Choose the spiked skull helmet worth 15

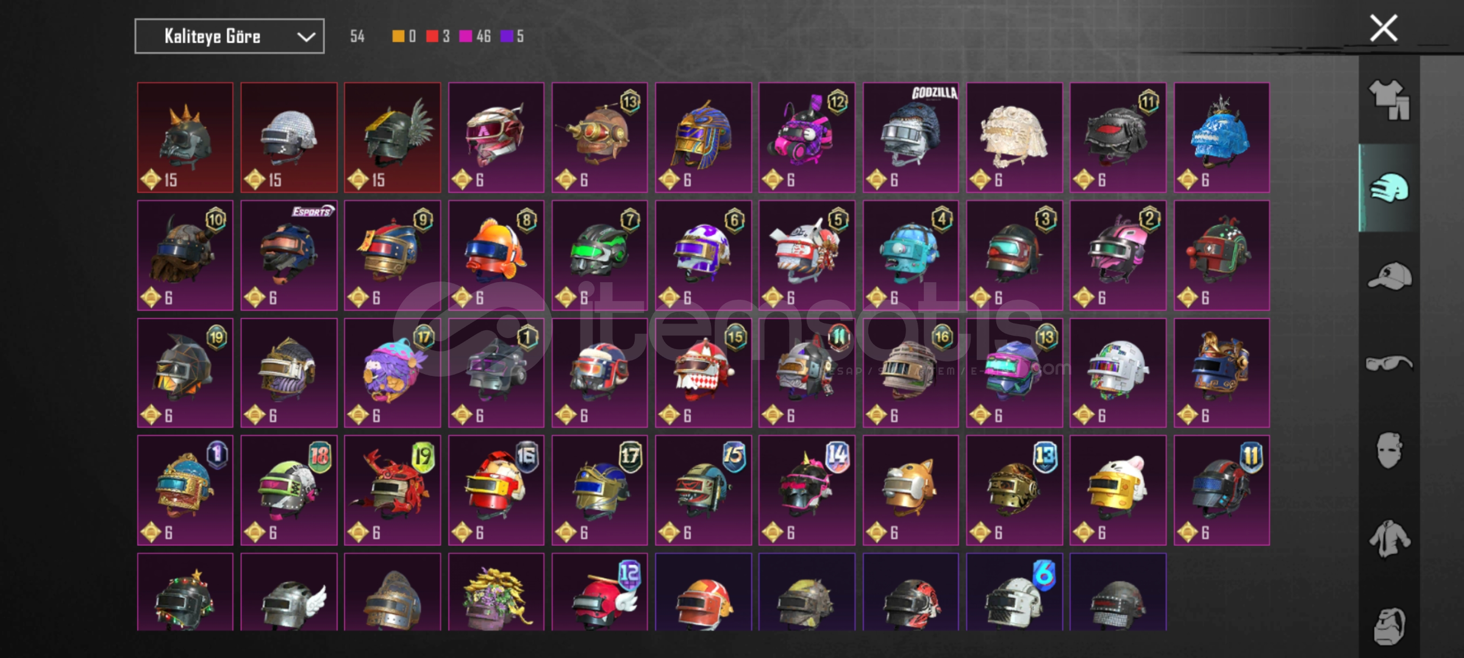click(x=185, y=138)
